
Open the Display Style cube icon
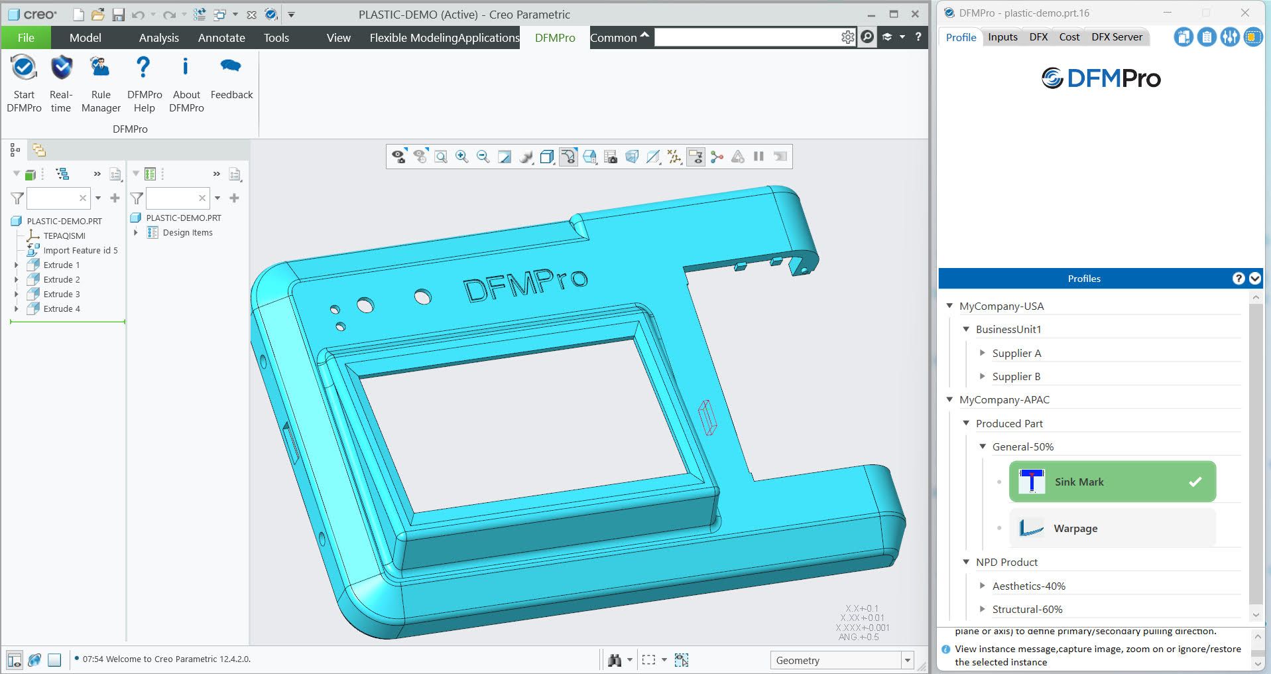[547, 157]
